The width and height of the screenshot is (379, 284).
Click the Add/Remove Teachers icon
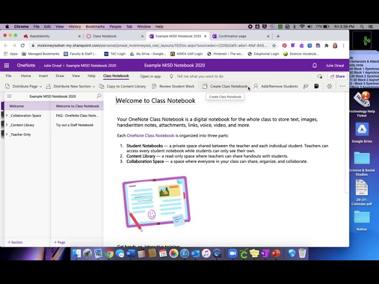point(306,86)
